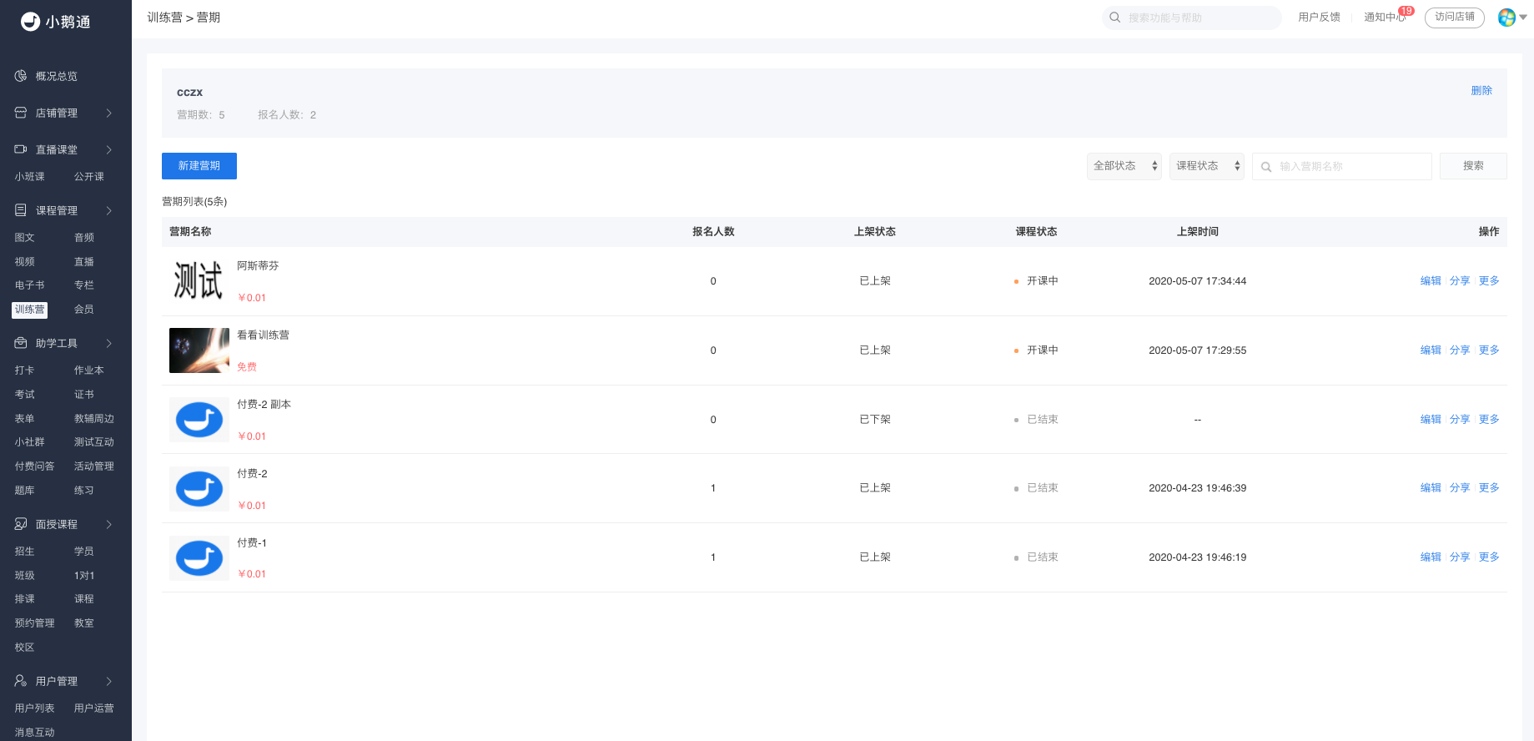This screenshot has height=741, width=1534.
Task: Click 训练营 in the breadcrumb
Action: click(x=164, y=18)
